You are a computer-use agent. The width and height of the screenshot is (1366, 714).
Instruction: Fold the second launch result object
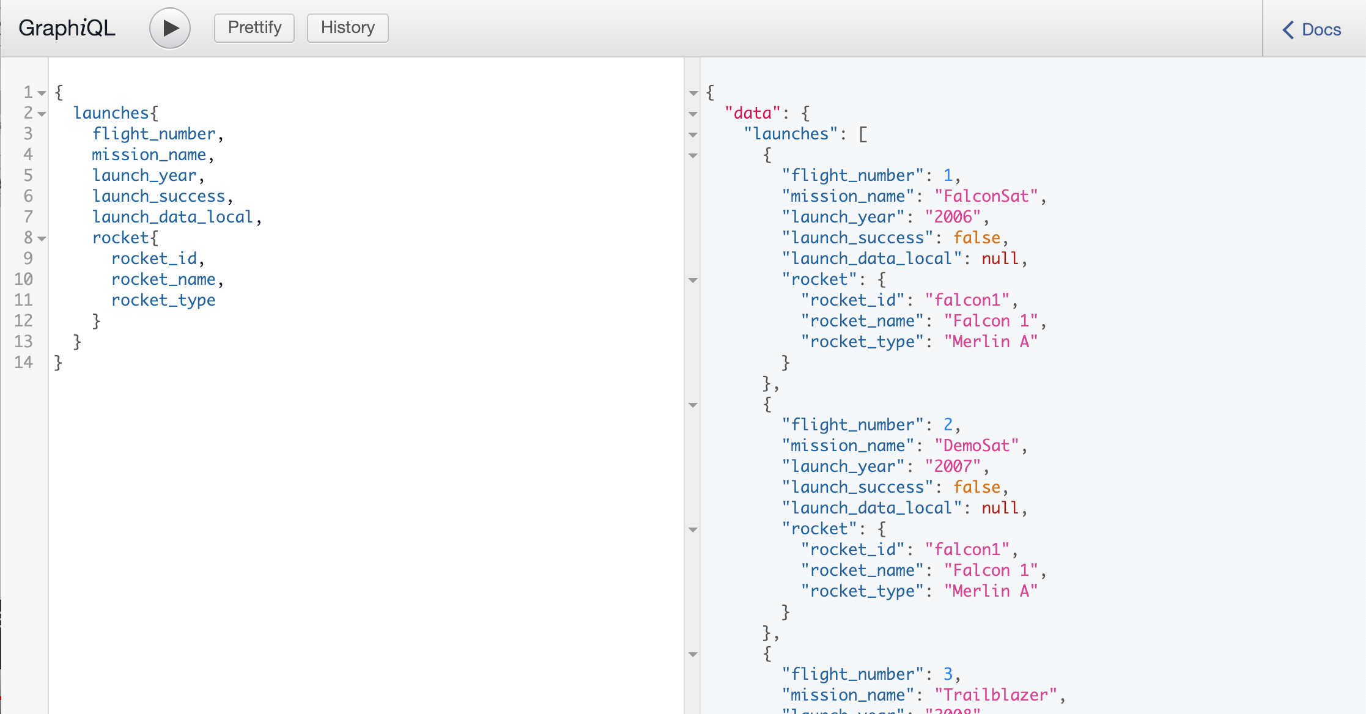(693, 405)
